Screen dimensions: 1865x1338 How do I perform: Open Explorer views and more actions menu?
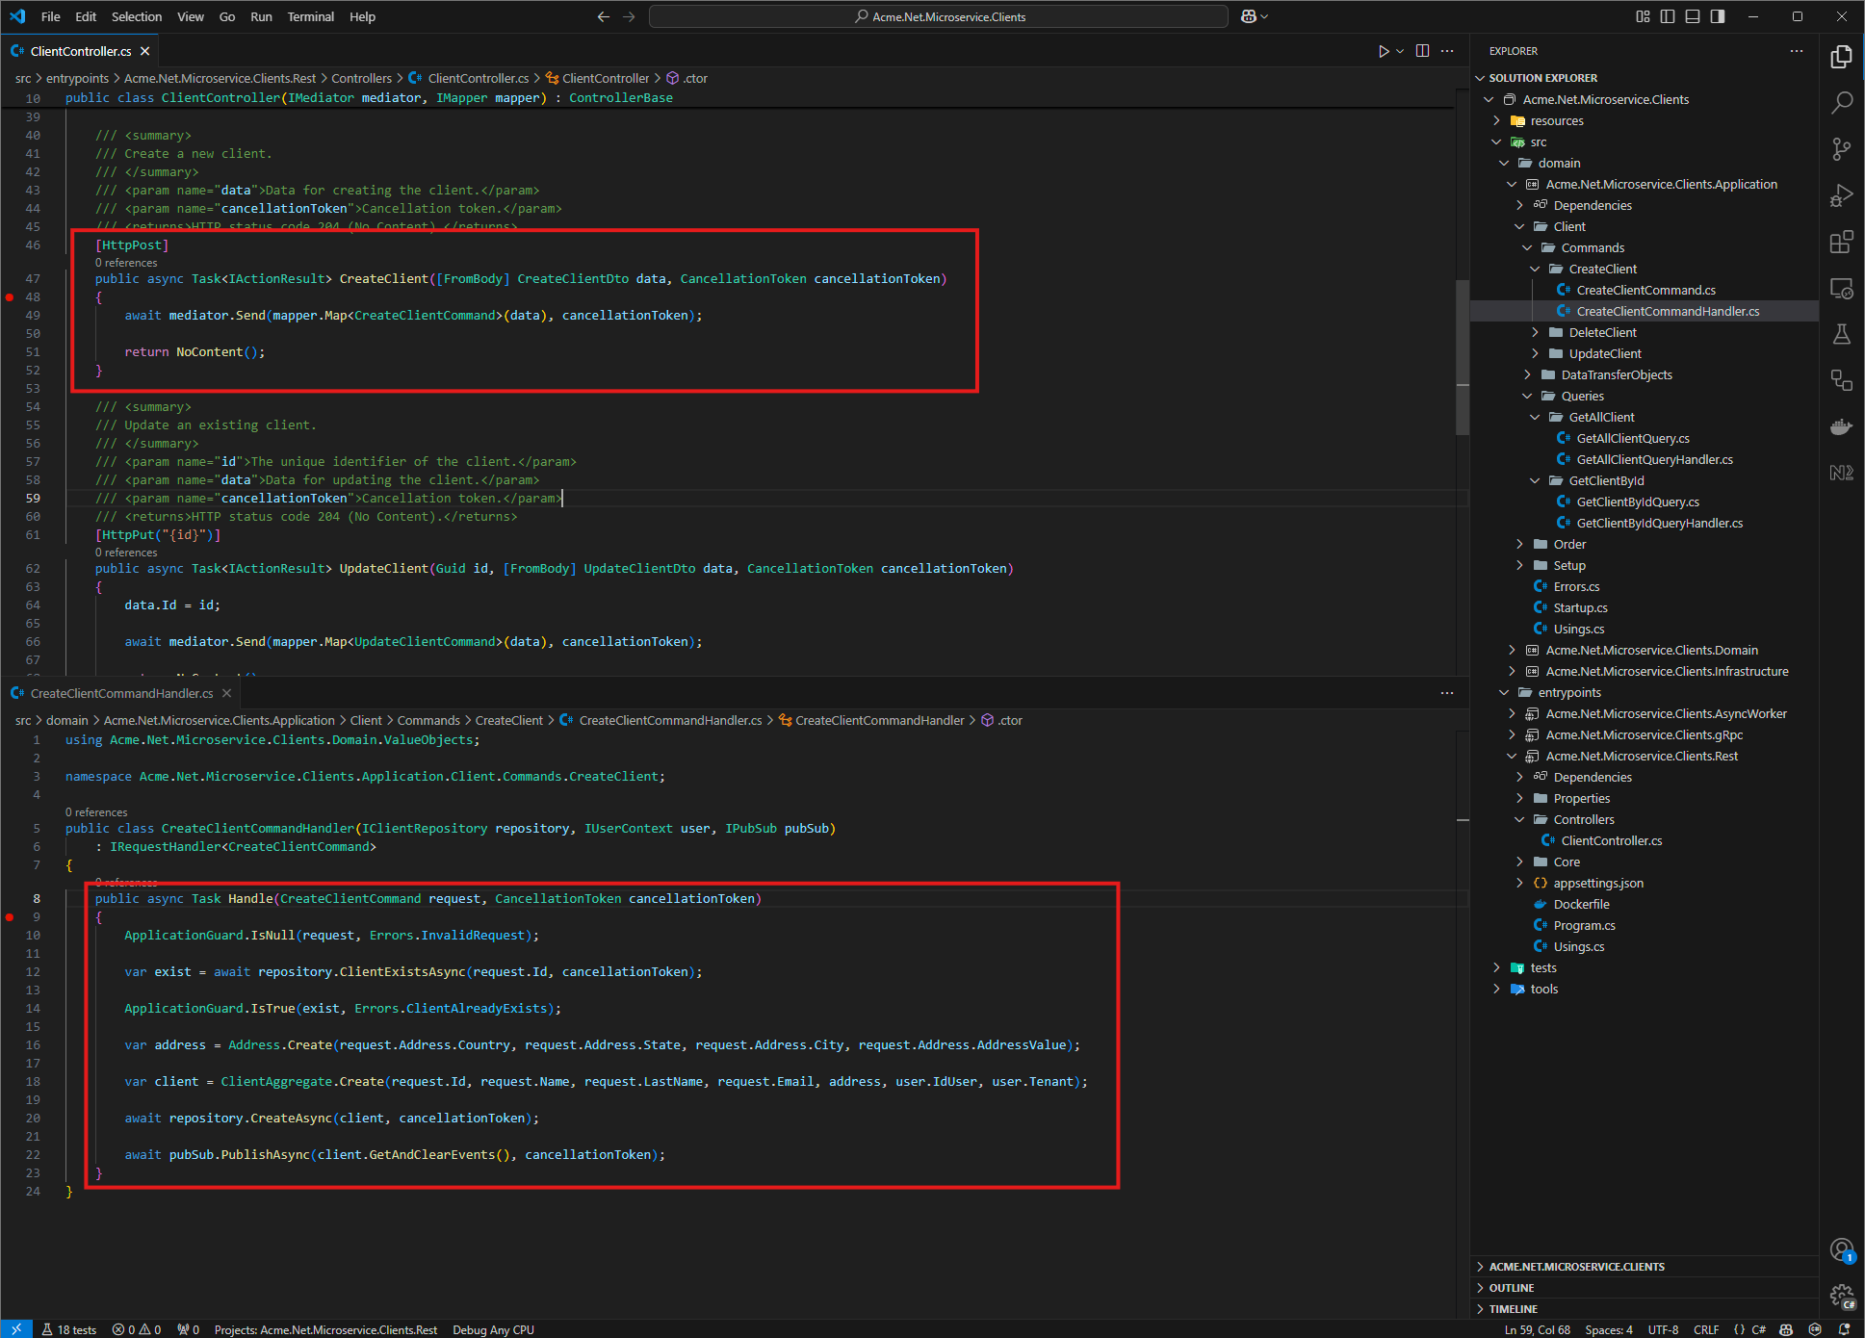tap(1797, 51)
